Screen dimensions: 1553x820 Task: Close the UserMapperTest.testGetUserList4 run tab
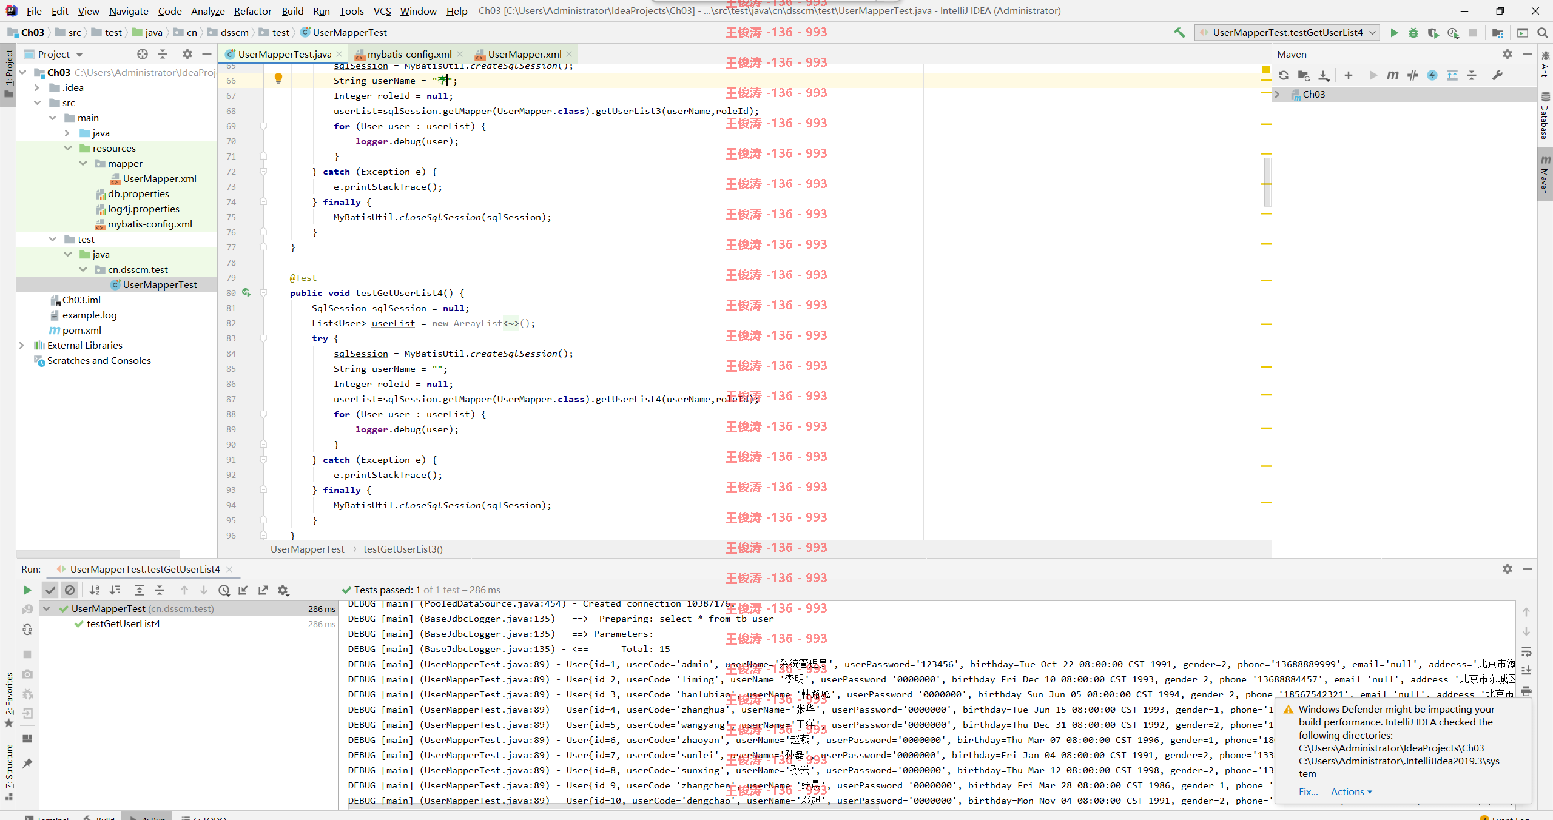coord(229,569)
